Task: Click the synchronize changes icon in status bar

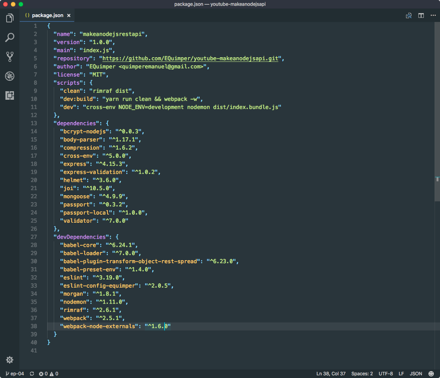Action: click(x=32, y=374)
